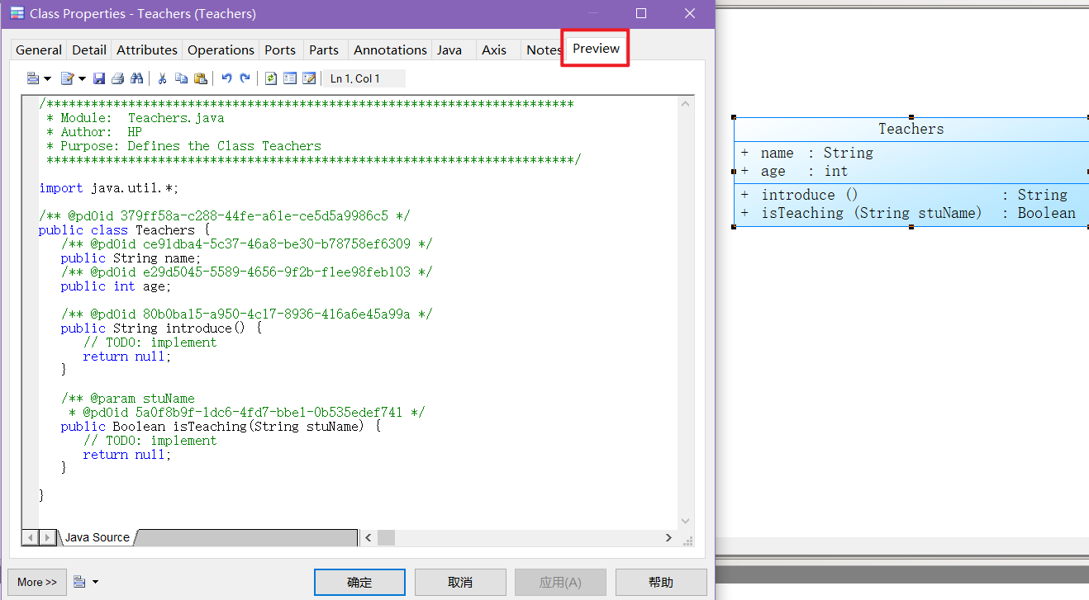Screen dimensions: 1089x600
Task: Click the editor menu icon with pencil
Action: (68, 78)
